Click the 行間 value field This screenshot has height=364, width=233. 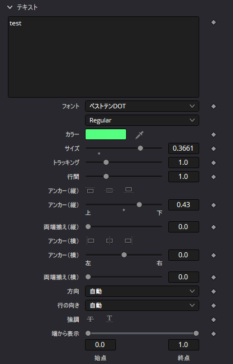pyautogui.click(x=183, y=177)
